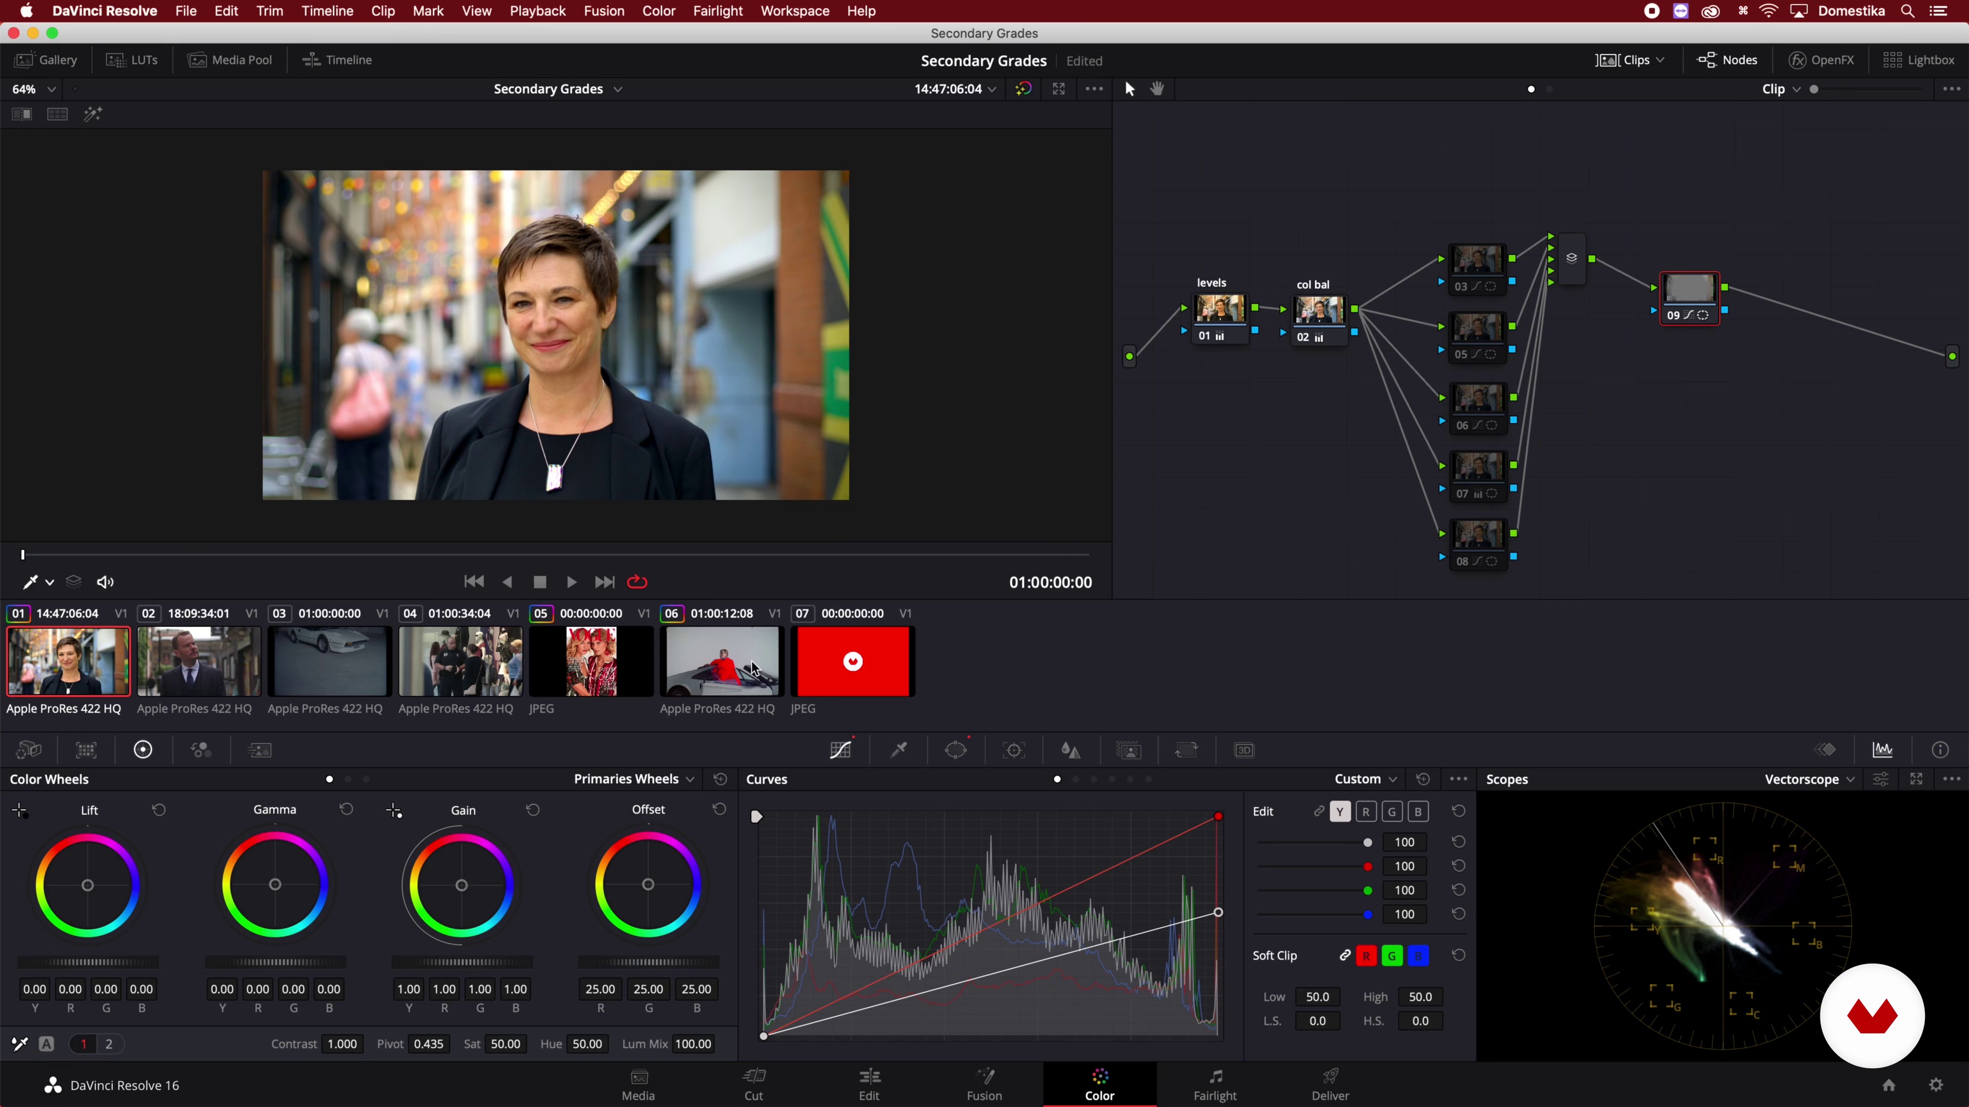Open the Fairlight menu
The width and height of the screenshot is (1969, 1107).
718,11
